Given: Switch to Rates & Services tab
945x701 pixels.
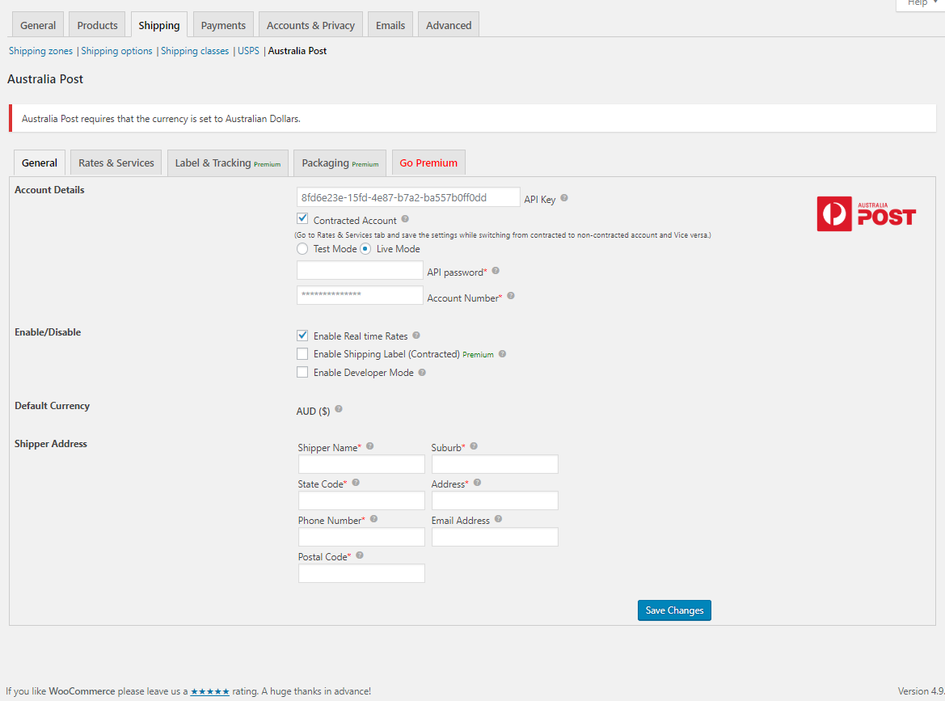Looking at the screenshot, I should pos(116,163).
